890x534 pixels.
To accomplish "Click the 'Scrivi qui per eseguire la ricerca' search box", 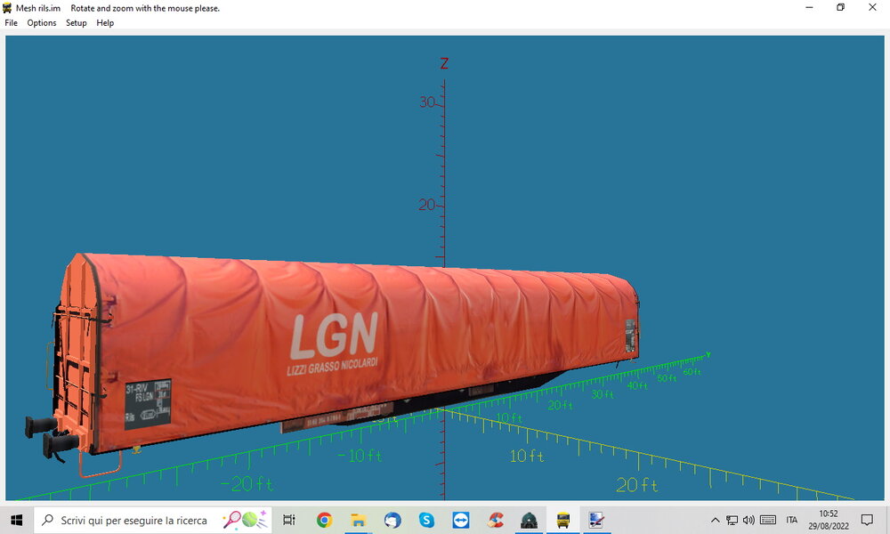I will (153, 520).
